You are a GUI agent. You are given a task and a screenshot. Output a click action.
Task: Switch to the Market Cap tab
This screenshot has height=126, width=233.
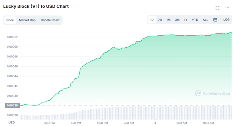pos(27,20)
